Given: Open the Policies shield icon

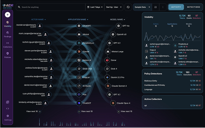Looking at the screenshot, I should 8,53.
